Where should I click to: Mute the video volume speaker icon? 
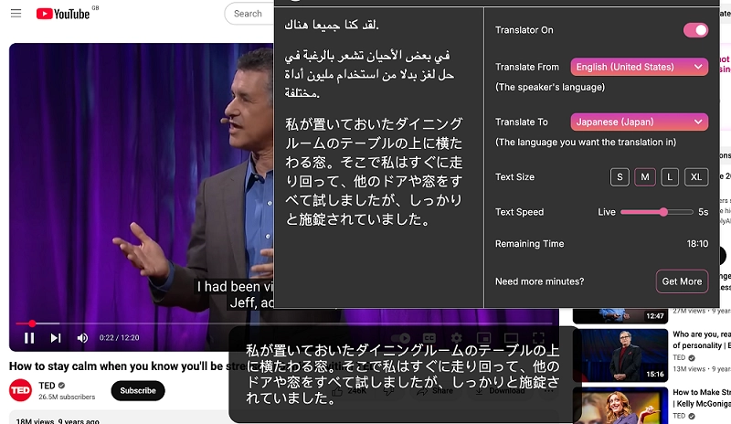click(x=82, y=338)
